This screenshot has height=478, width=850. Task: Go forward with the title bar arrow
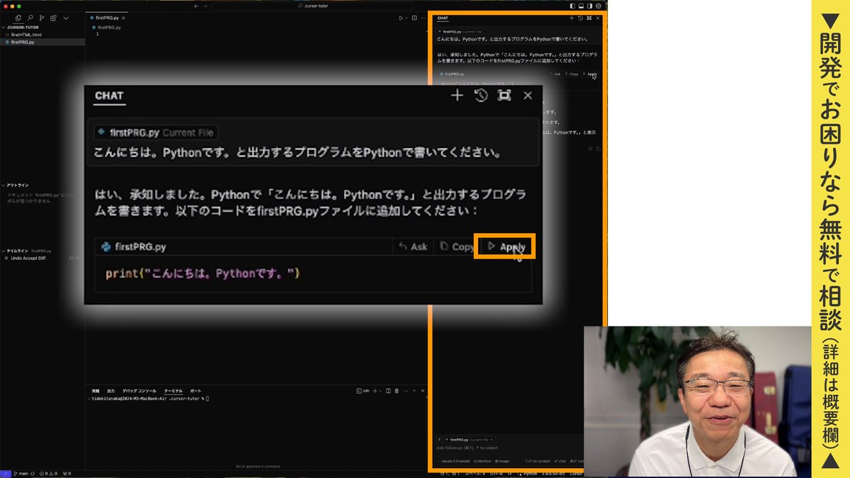click(205, 6)
